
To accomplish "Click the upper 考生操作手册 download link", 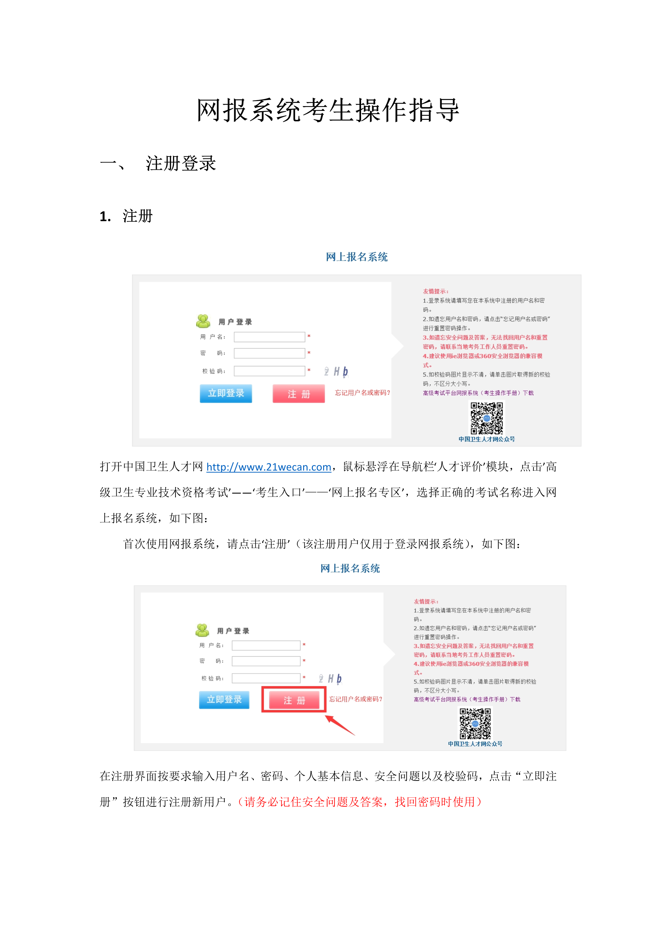I will click(x=478, y=393).
